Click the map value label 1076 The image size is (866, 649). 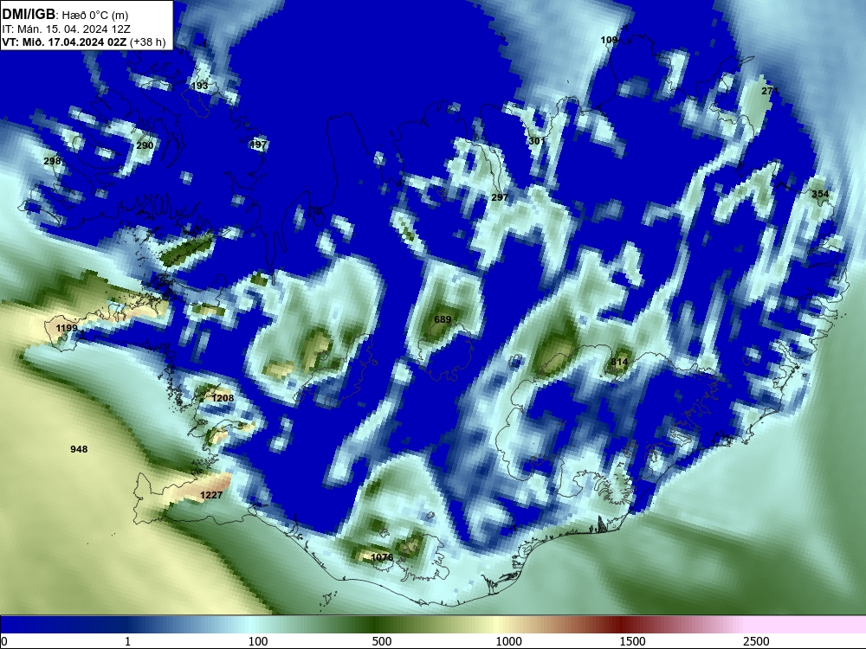[x=382, y=557]
